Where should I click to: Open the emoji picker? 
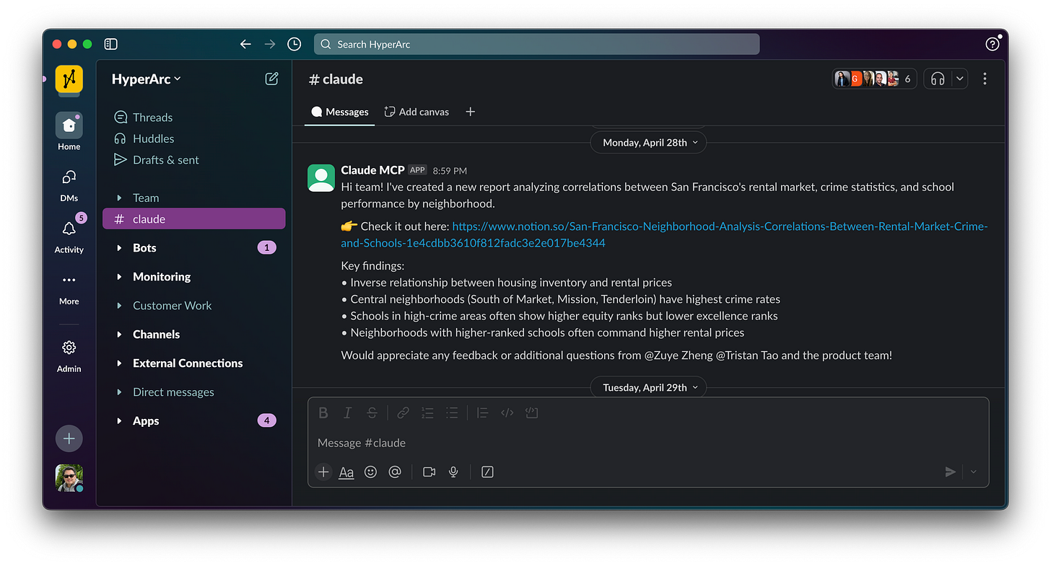[x=370, y=472]
